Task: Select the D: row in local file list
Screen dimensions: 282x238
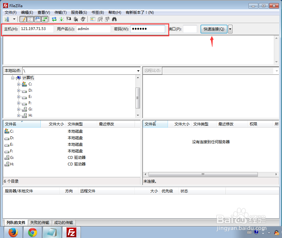Action: 71,138
